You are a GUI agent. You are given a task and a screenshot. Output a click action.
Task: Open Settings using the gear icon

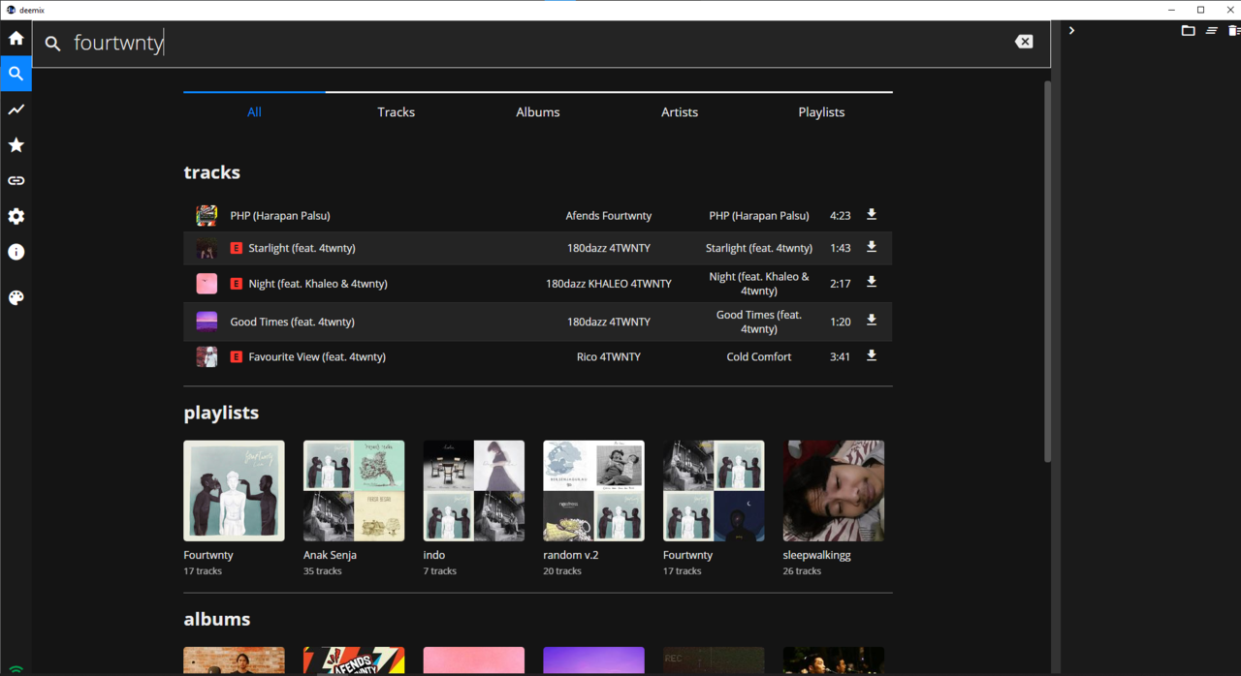[16, 216]
